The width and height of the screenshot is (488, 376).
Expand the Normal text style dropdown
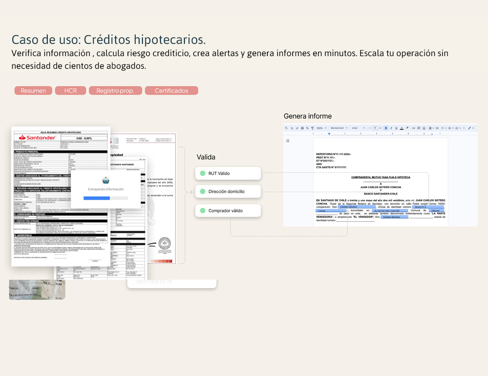pos(338,128)
